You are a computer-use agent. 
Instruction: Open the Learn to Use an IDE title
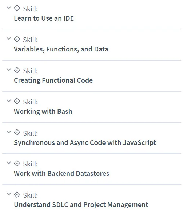[x=44, y=18]
